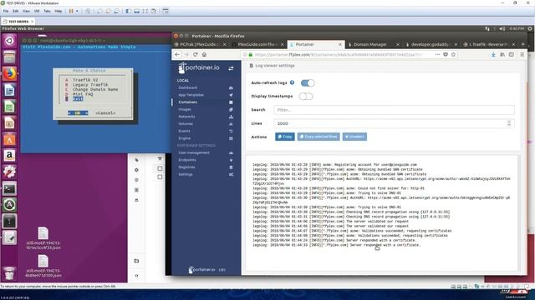Image resolution: width=535 pixels, height=300 pixels.
Task: Open Terminal from the Ubuntu launcher
Action: tap(9, 188)
